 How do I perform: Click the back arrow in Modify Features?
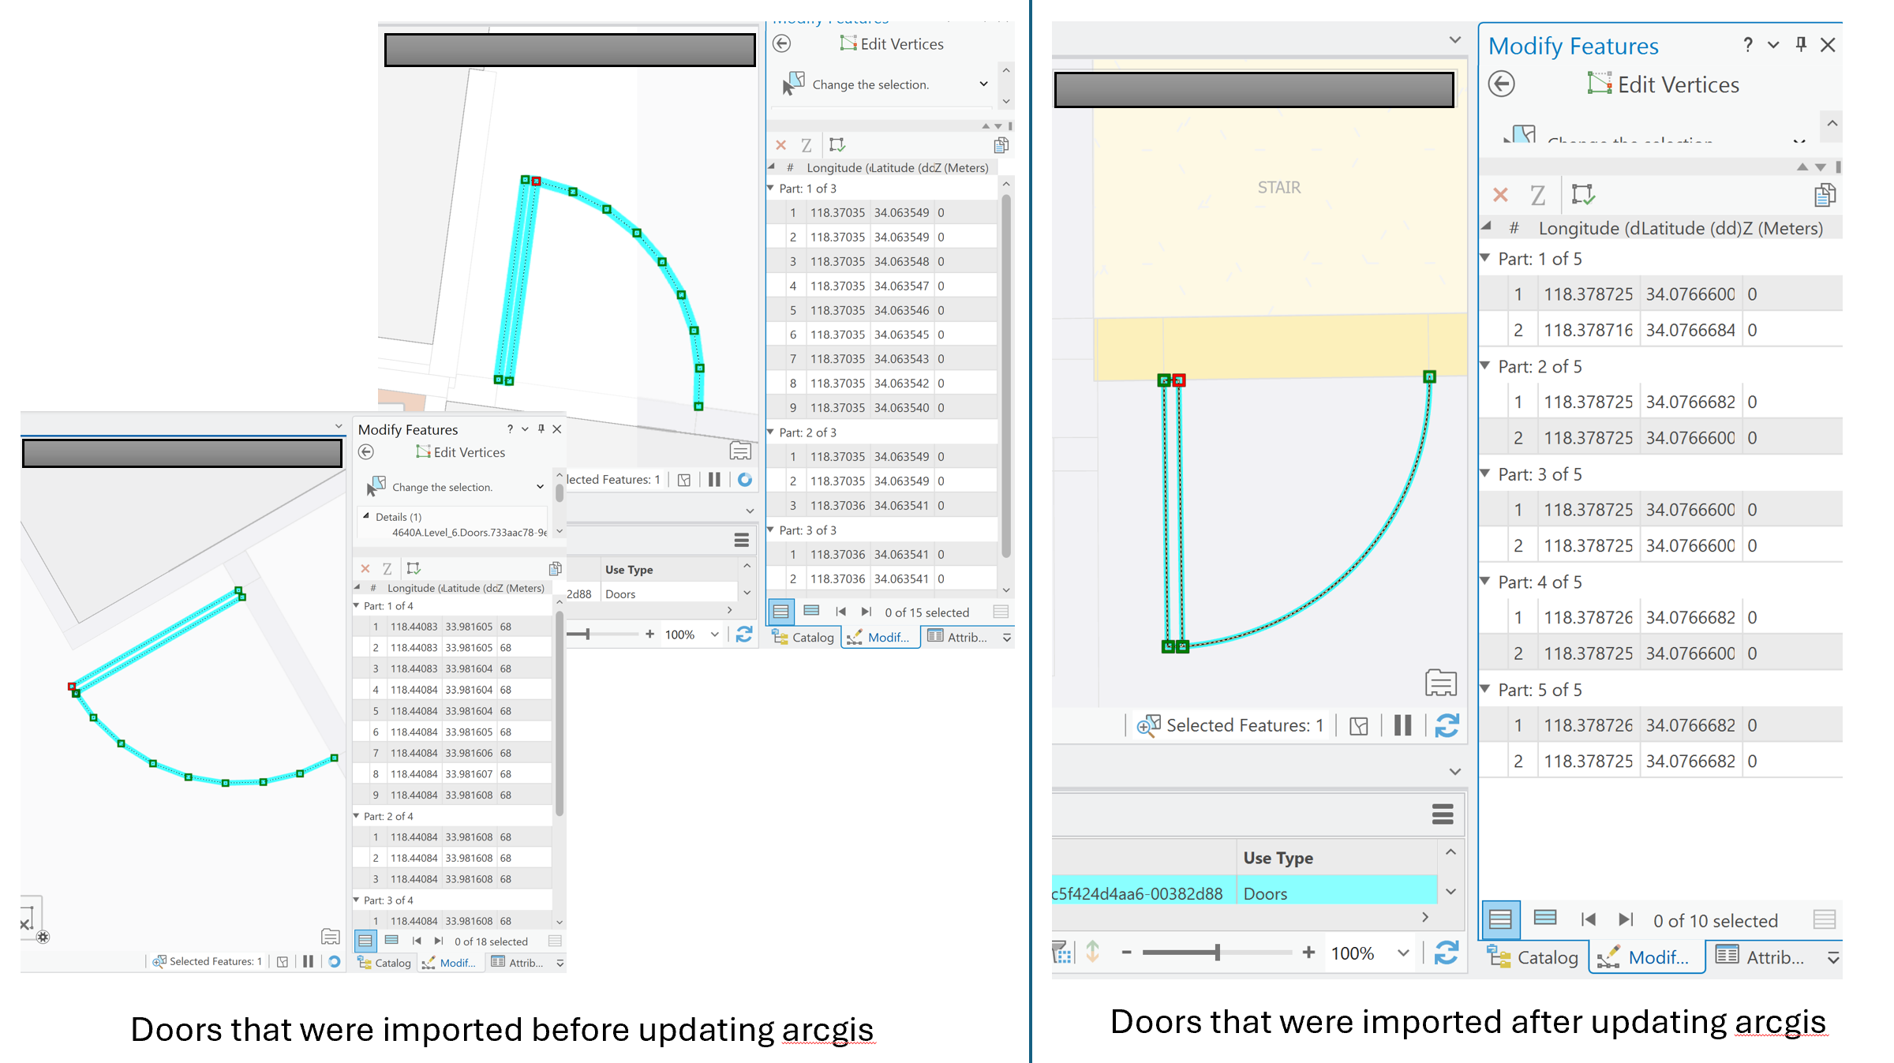pyautogui.click(x=1503, y=84)
